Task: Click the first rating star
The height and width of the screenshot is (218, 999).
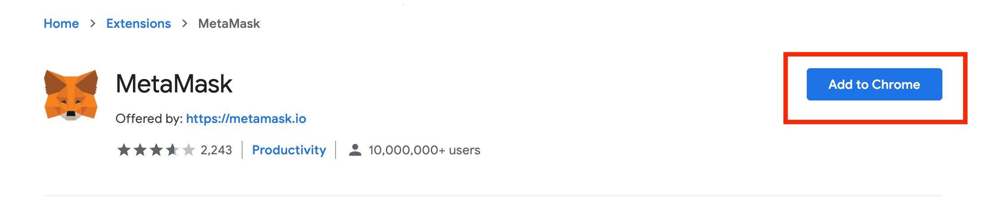Action: [x=124, y=150]
